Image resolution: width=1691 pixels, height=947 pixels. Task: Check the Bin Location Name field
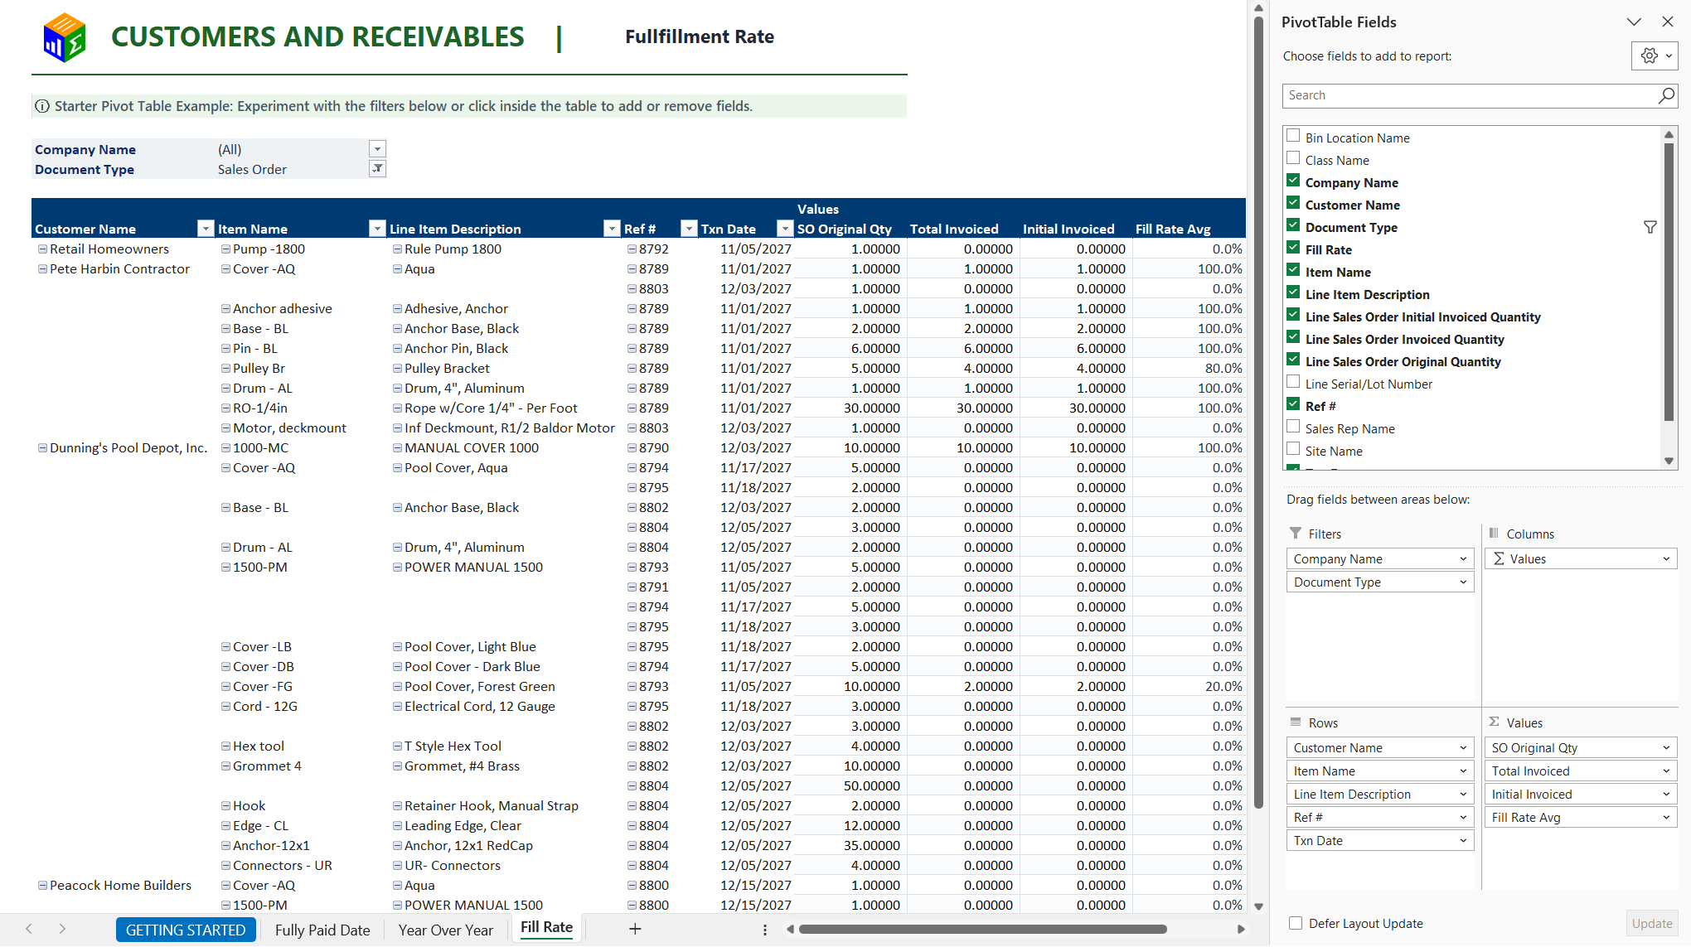1293,136
